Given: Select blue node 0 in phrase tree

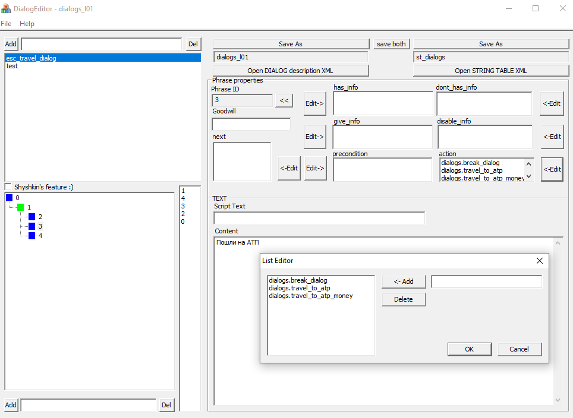Looking at the screenshot, I should pos(10,197).
